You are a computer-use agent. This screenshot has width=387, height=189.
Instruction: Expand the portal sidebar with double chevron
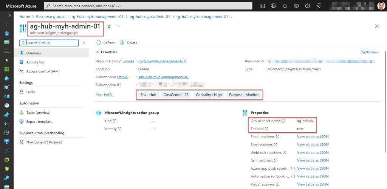tap(6, 15)
